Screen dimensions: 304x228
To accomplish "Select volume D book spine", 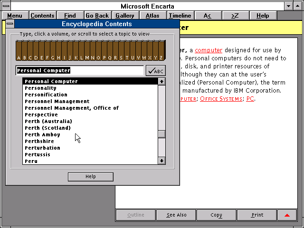I will click(x=36, y=51).
